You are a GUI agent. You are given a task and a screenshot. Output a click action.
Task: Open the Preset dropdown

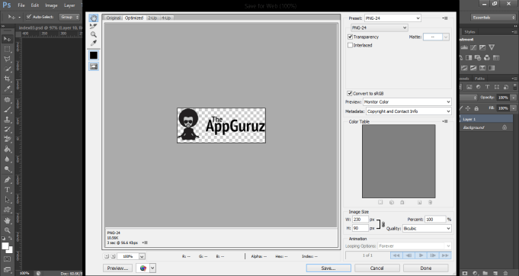click(392, 18)
